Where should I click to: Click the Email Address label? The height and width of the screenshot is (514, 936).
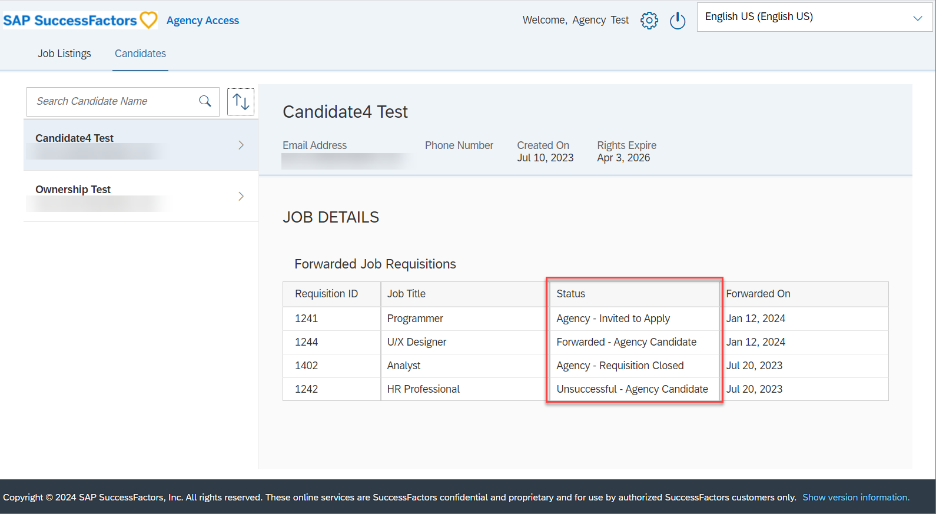[x=314, y=145]
